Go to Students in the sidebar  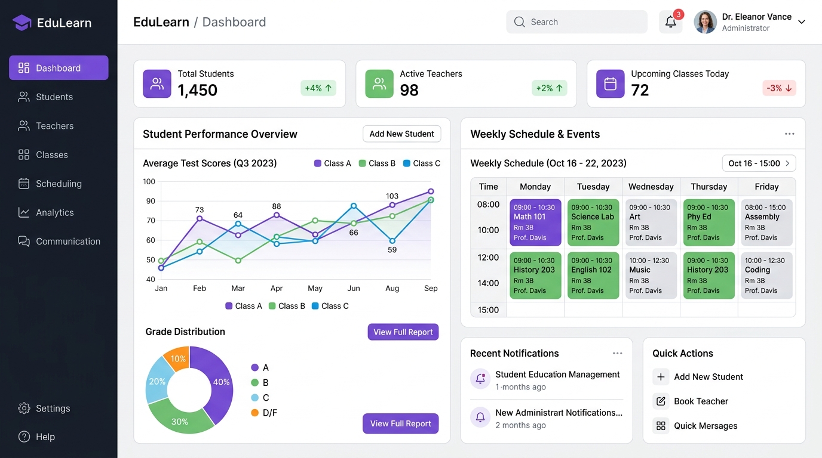click(59, 97)
